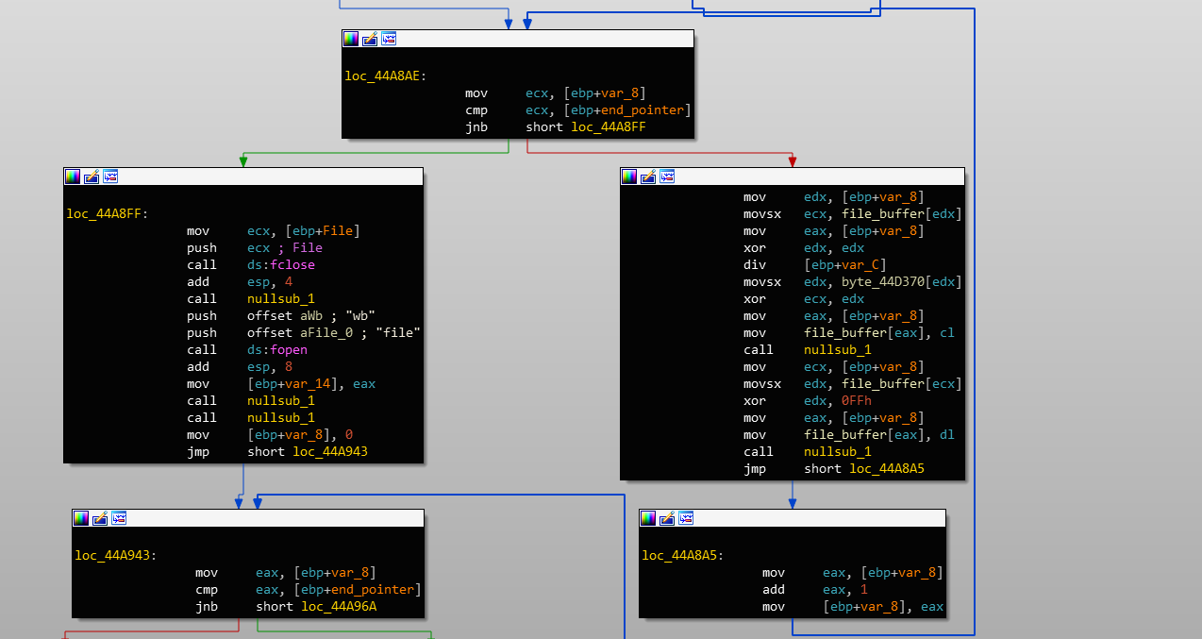Click the 'short loc_44A943' jmp target
The height and width of the screenshot is (639, 1202).
coord(308,452)
